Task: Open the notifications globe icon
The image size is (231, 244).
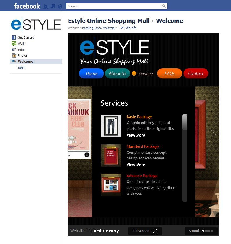Action: 60,6
